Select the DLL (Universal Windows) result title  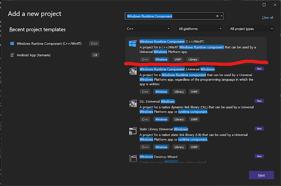coord(157,102)
